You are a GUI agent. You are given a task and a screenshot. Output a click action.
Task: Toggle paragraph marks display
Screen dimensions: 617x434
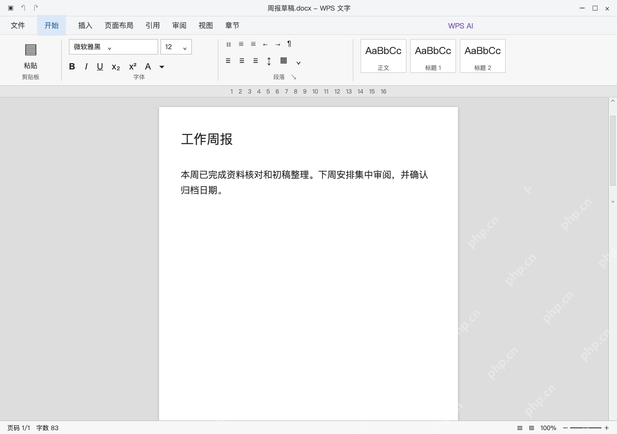click(x=289, y=44)
